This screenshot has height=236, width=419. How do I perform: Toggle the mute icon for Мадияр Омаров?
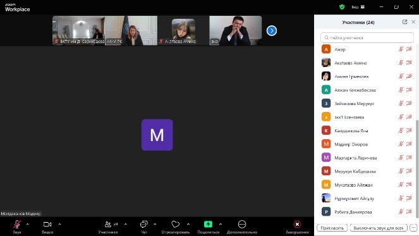[x=401, y=144]
